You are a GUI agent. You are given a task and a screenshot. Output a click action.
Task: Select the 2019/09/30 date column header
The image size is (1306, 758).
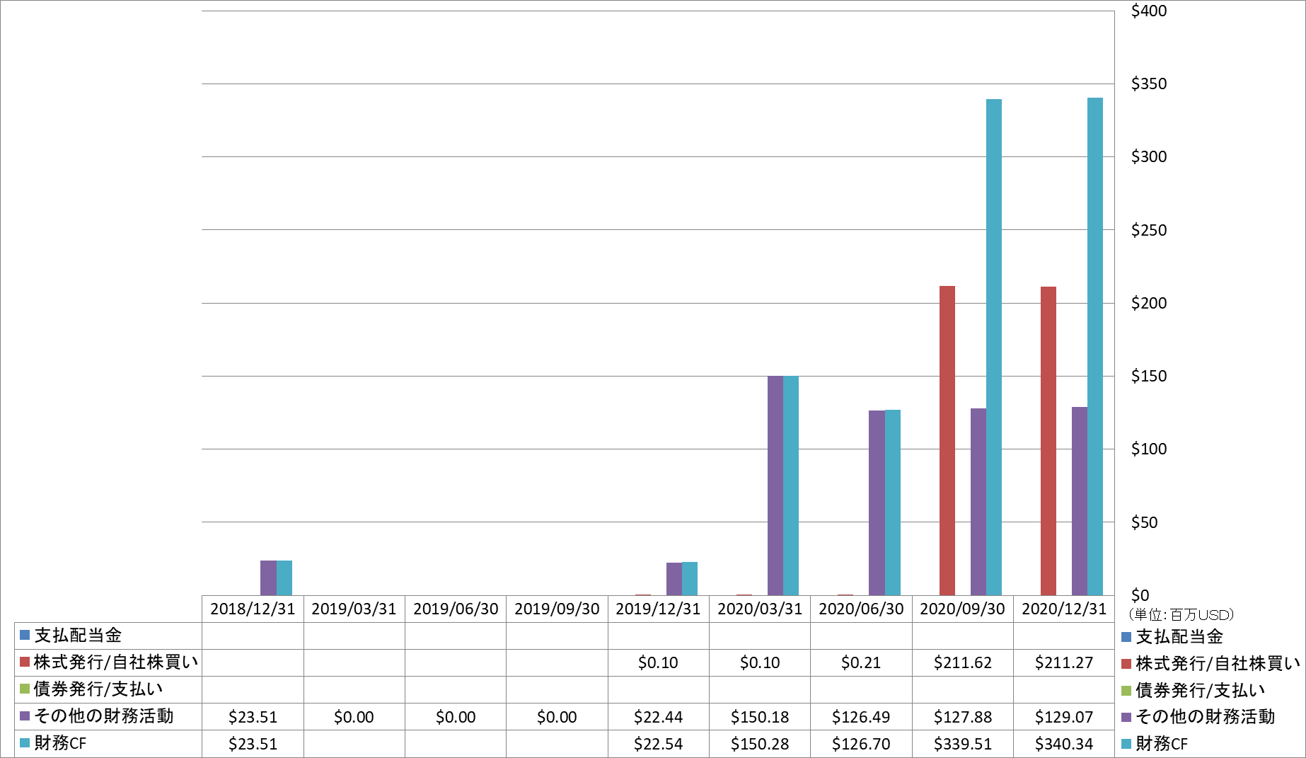557,609
